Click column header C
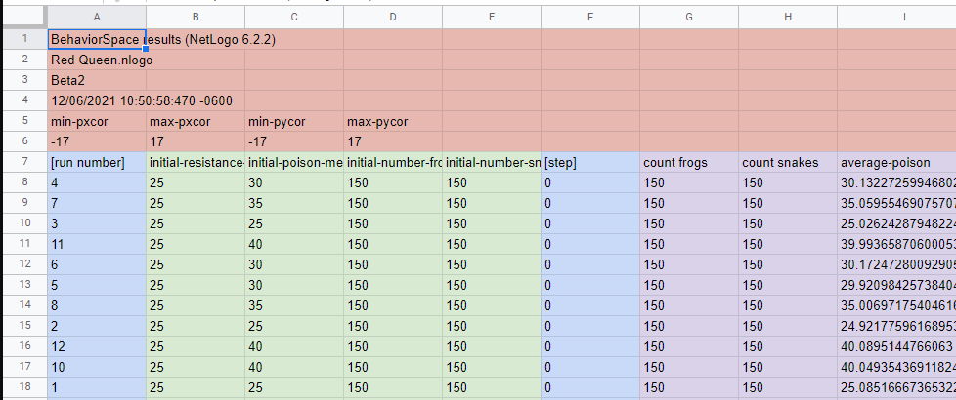This screenshot has height=400, width=956. (293, 18)
